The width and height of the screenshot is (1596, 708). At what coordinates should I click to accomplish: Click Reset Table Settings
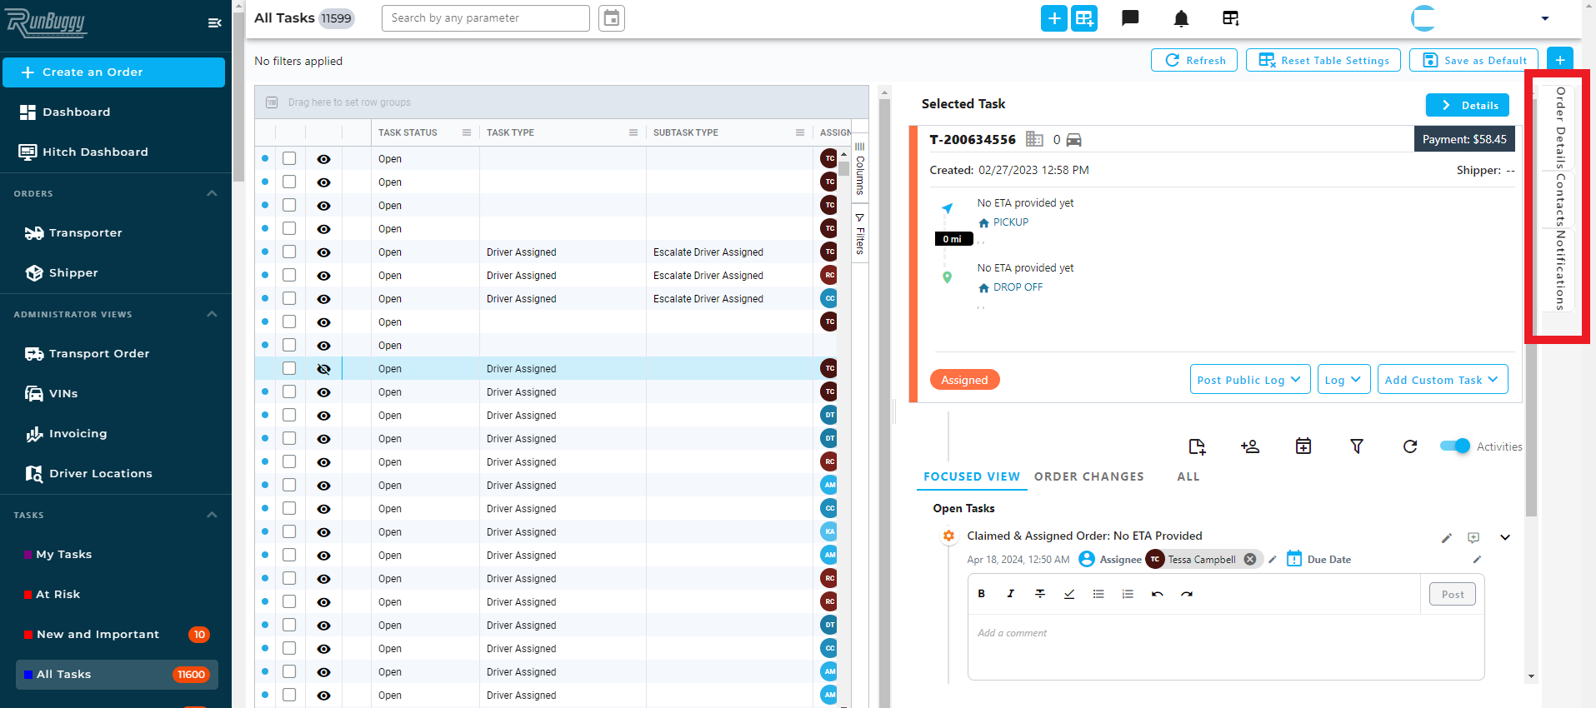click(x=1324, y=60)
